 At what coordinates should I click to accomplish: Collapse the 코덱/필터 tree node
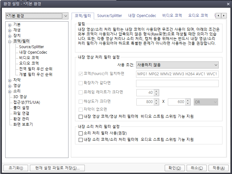coord(10,42)
